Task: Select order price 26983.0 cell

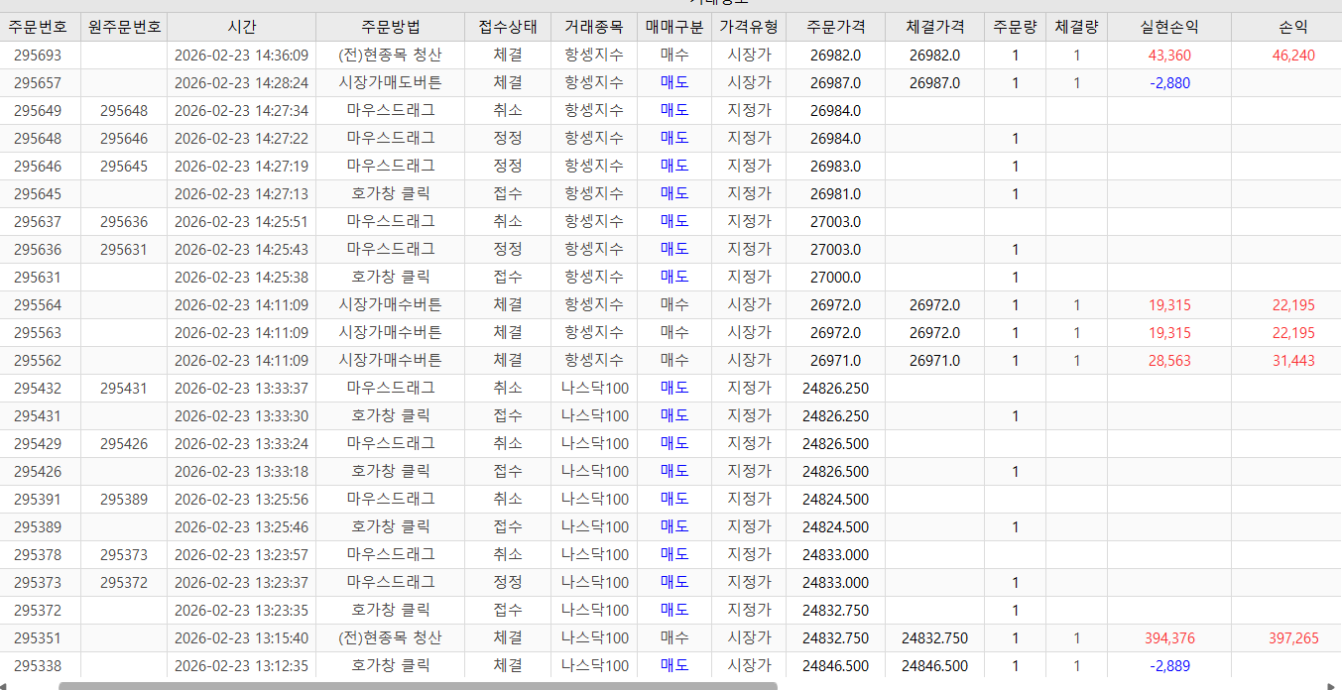Action: [835, 167]
